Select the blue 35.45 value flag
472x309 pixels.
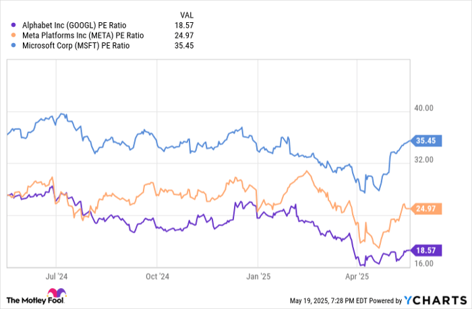coord(424,141)
